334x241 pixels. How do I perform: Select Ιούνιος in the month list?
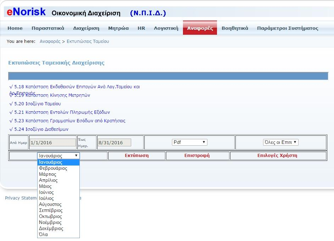click(59, 192)
